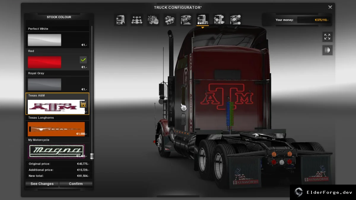Select the engine category icon
The height and width of the screenshot is (200, 356).
tap(153, 20)
